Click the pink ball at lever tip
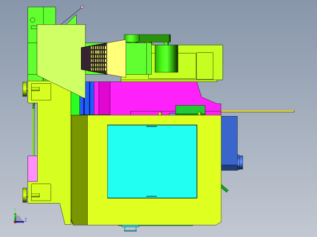 [x=82, y=7]
